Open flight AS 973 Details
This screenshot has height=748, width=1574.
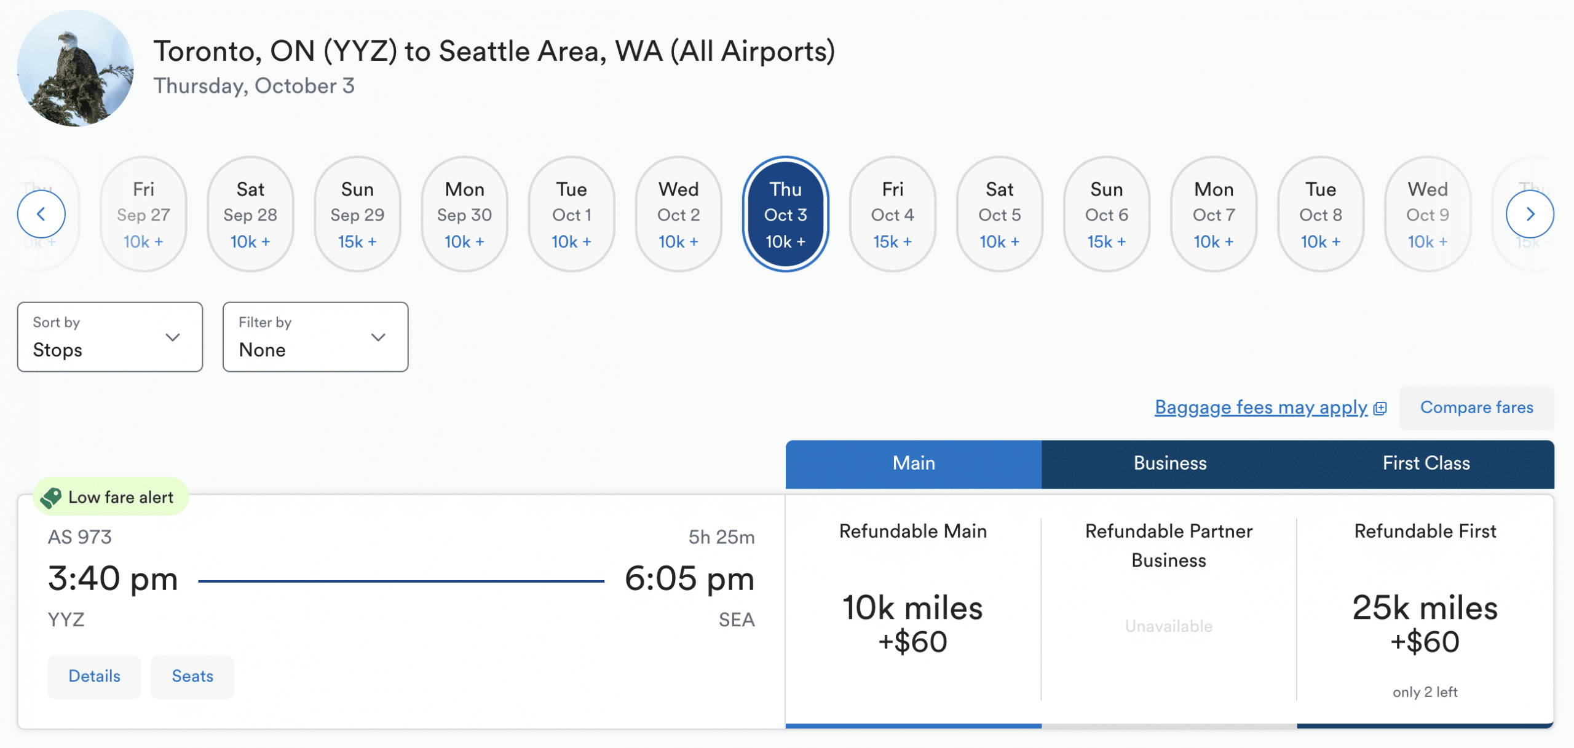click(94, 676)
